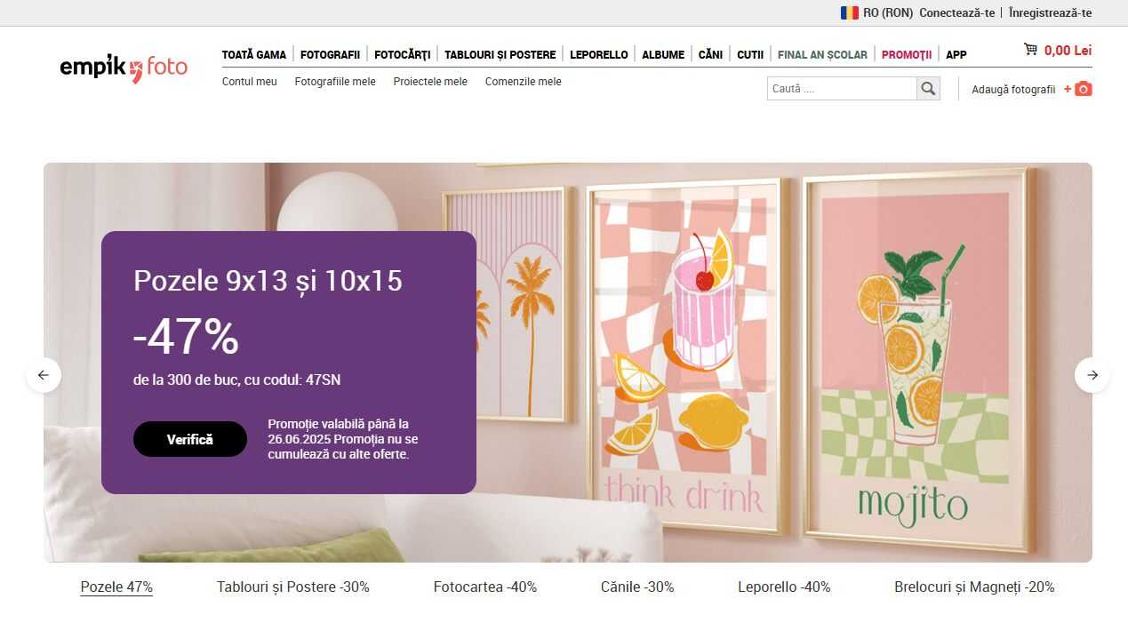This screenshot has width=1128, height=623.
Task: Select the Fotocartea -40% tab
Action: pos(485,587)
